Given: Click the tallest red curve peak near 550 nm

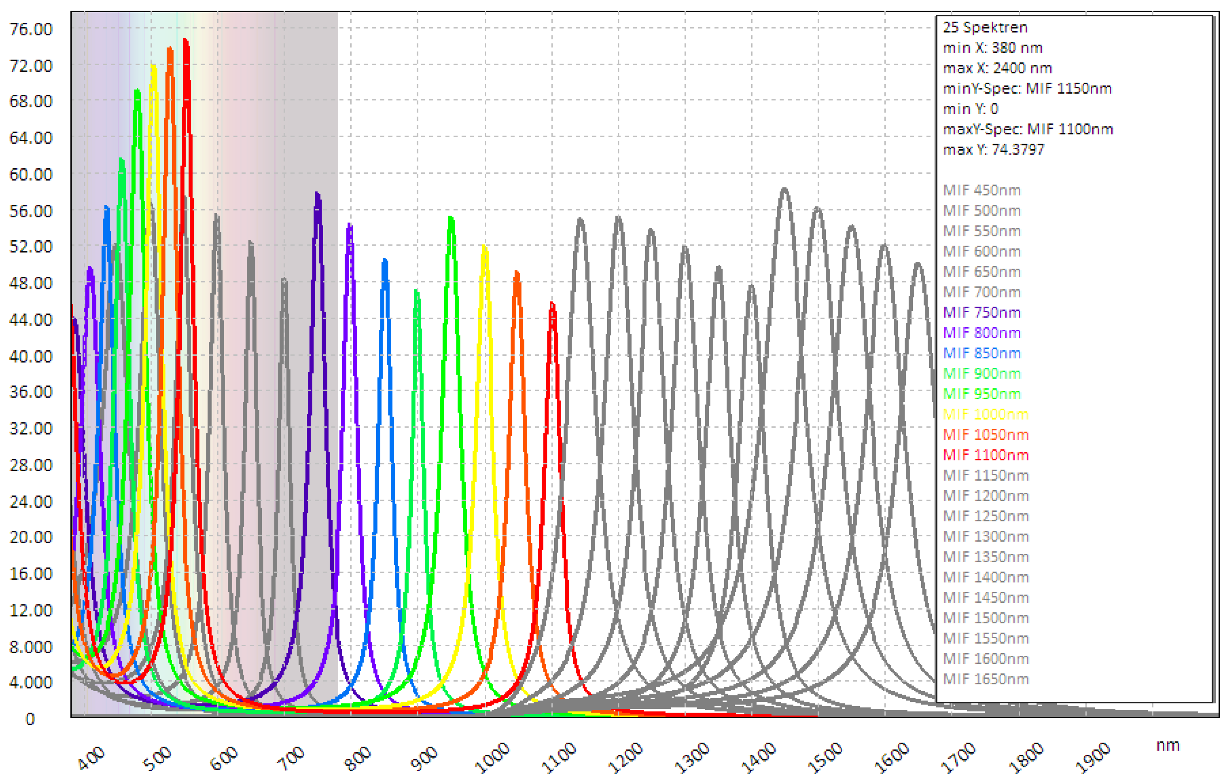Looking at the screenshot, I should tap(186, 41).
